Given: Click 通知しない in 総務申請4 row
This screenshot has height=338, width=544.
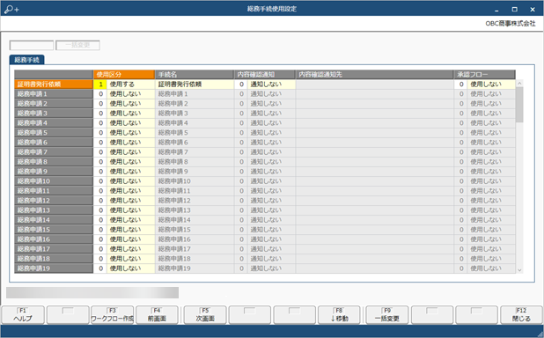Looking at the screenshot, I should (x=271, y=123).
